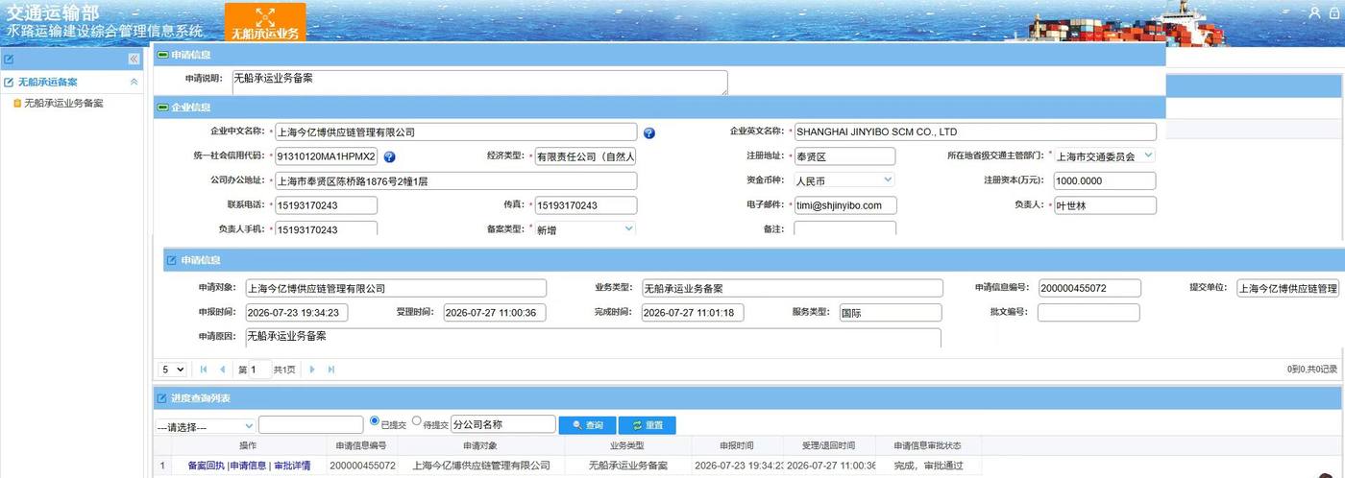Click the help icon beside 统一社会信用代码 field
1345x478 pixels.
pyautogui.click(x=389, y=156)
